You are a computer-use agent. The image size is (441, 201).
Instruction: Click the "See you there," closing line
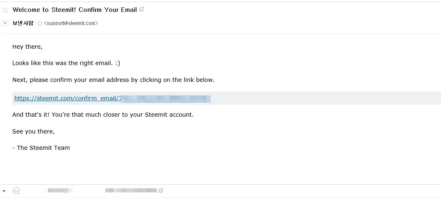[x=33, y=131]
